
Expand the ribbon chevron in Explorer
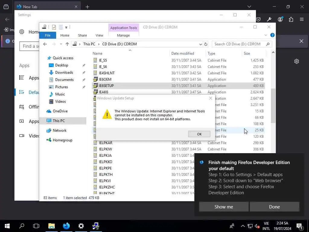tap(266, 35)
